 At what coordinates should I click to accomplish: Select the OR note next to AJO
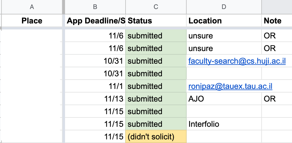tap(277, 99)
